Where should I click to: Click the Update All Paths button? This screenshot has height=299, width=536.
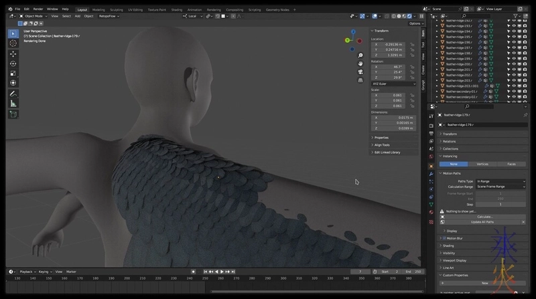point(482,221)
